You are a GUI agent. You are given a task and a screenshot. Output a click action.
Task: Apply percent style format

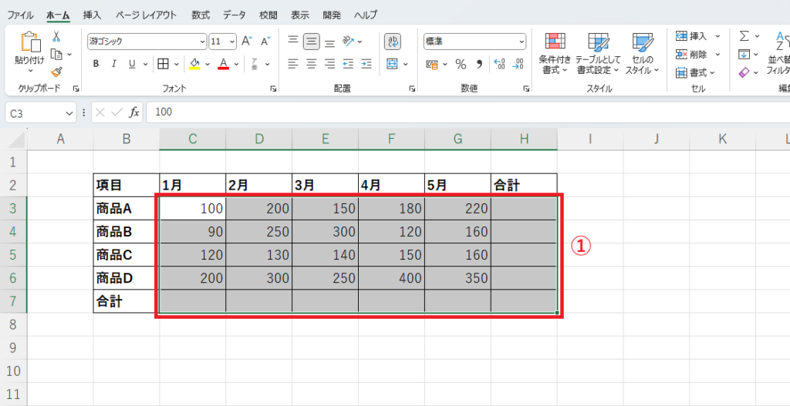[461, 64]
